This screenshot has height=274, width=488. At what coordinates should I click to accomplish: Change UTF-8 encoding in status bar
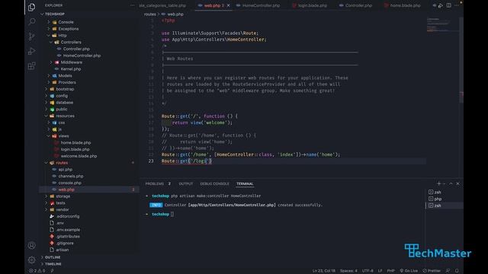(368, 271)
